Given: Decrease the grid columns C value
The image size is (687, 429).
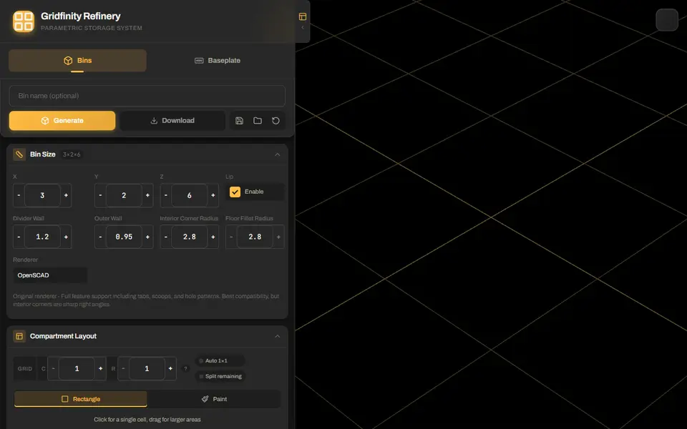Looking at the screenshot, I should pos(54,369).
